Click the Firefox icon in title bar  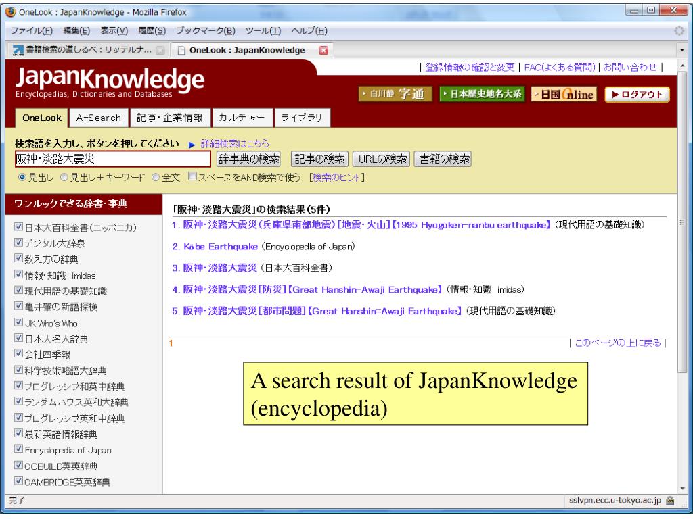point(10,12)
